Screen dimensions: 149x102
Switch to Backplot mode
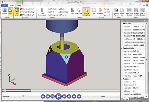coord(4,11)
